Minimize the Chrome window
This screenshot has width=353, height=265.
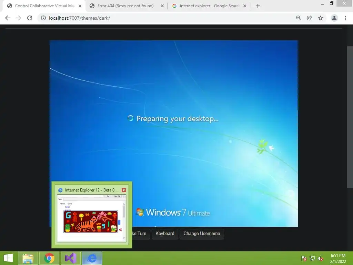tap(323, 3)
